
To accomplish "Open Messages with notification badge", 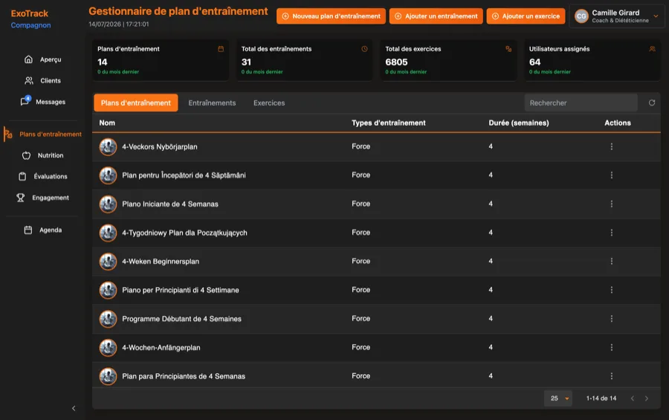I will [42, 102].
